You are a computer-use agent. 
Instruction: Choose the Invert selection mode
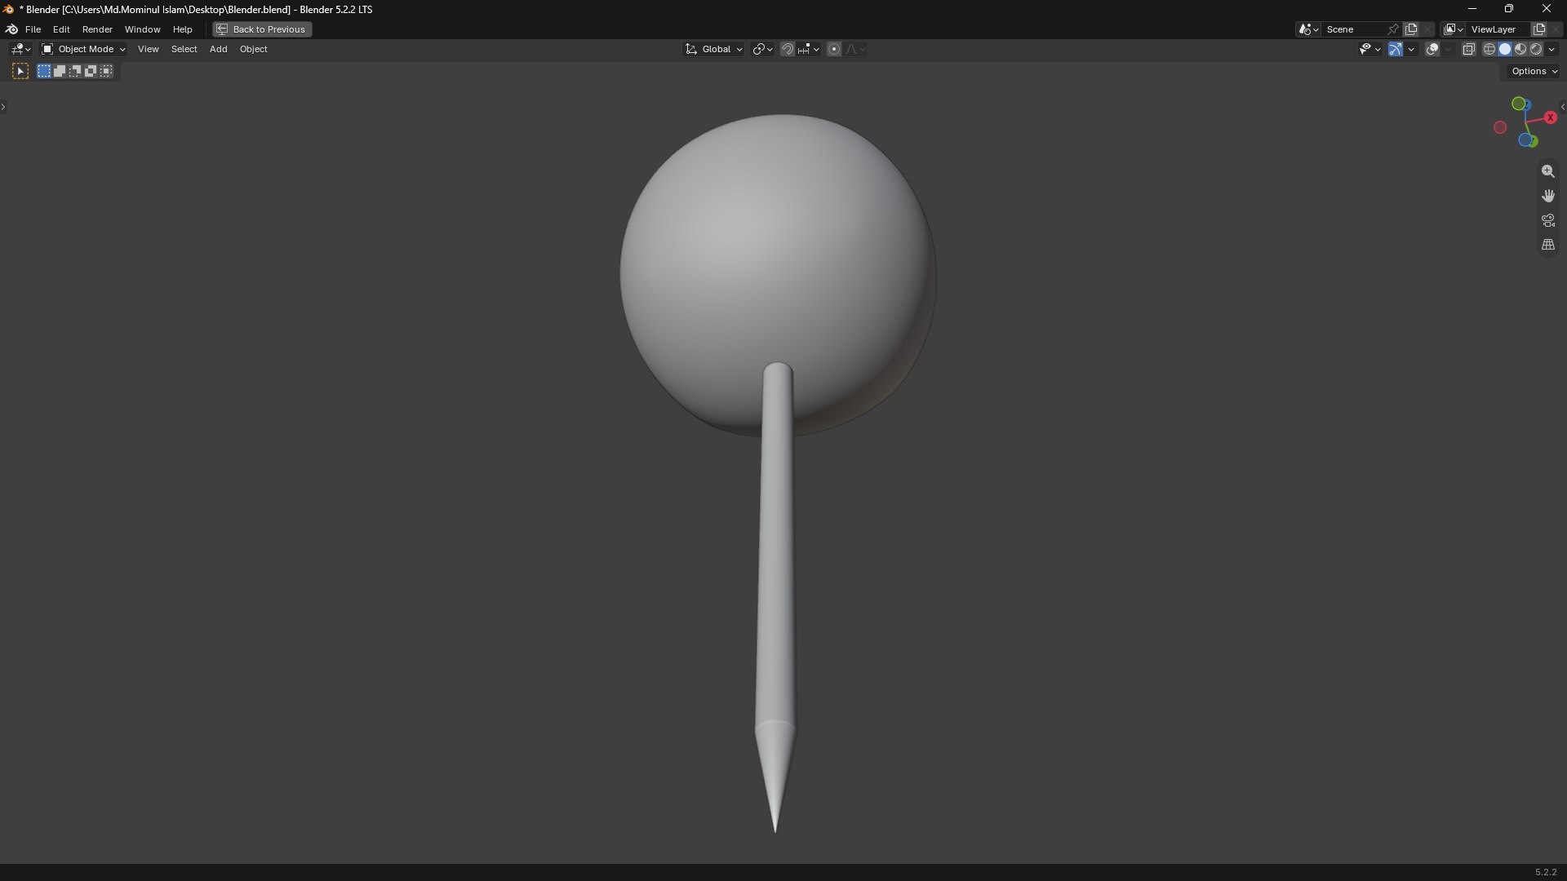coord(91,72)
